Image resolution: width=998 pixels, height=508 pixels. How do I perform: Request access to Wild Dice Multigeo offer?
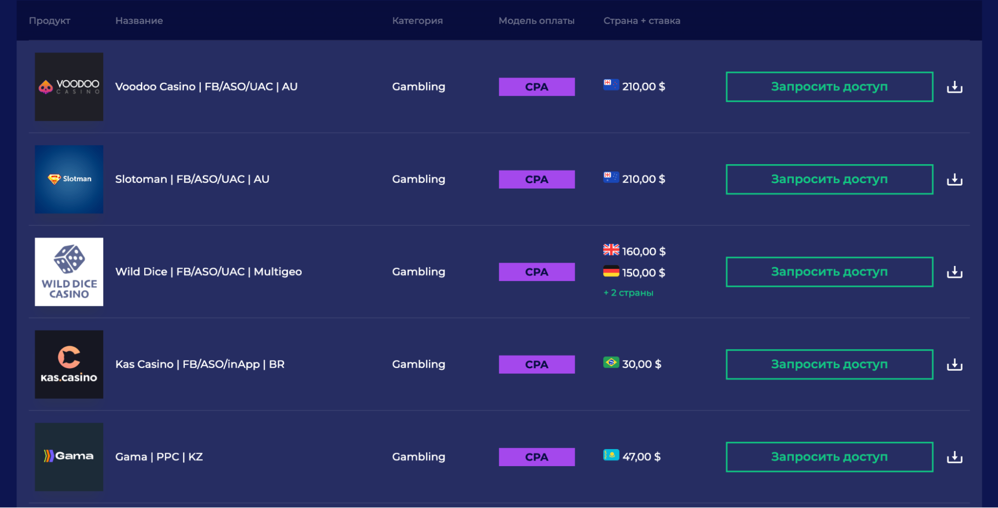829,272
